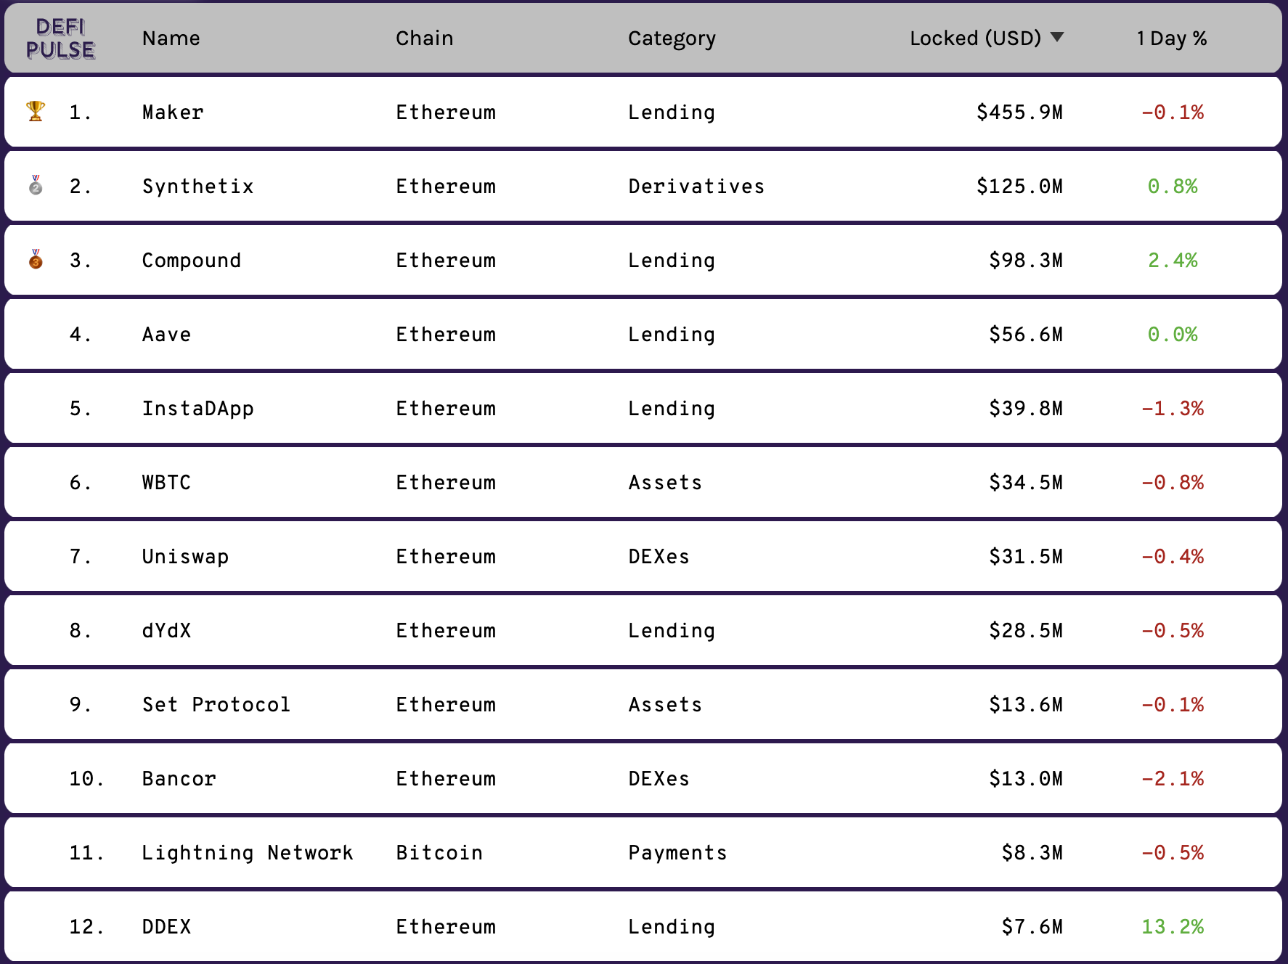1288x964 pixels.
Task: Open the Synthetix project link
Action: tap(197, 186)
